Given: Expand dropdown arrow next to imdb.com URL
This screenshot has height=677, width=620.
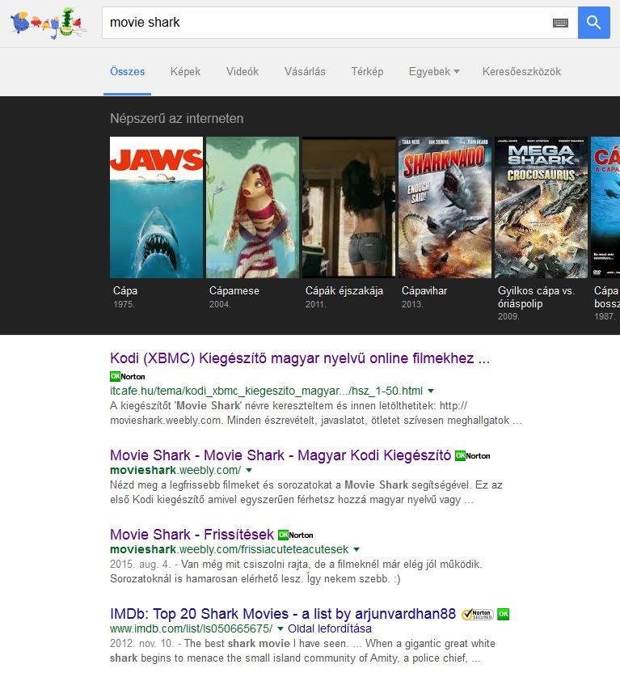Looking at the screenshot, I should (x=280, y=628).
